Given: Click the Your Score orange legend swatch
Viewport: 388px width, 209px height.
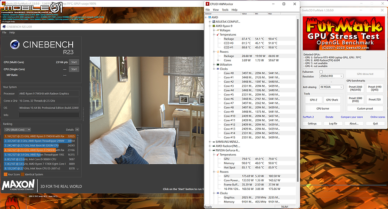Looking at the screenshot, I should (x=6, y=174).
